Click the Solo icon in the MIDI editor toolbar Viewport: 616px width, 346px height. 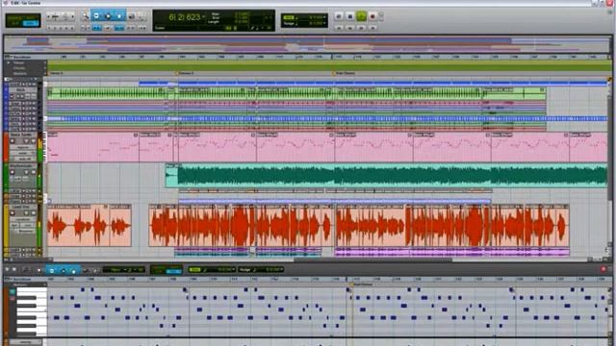point(7,269)
